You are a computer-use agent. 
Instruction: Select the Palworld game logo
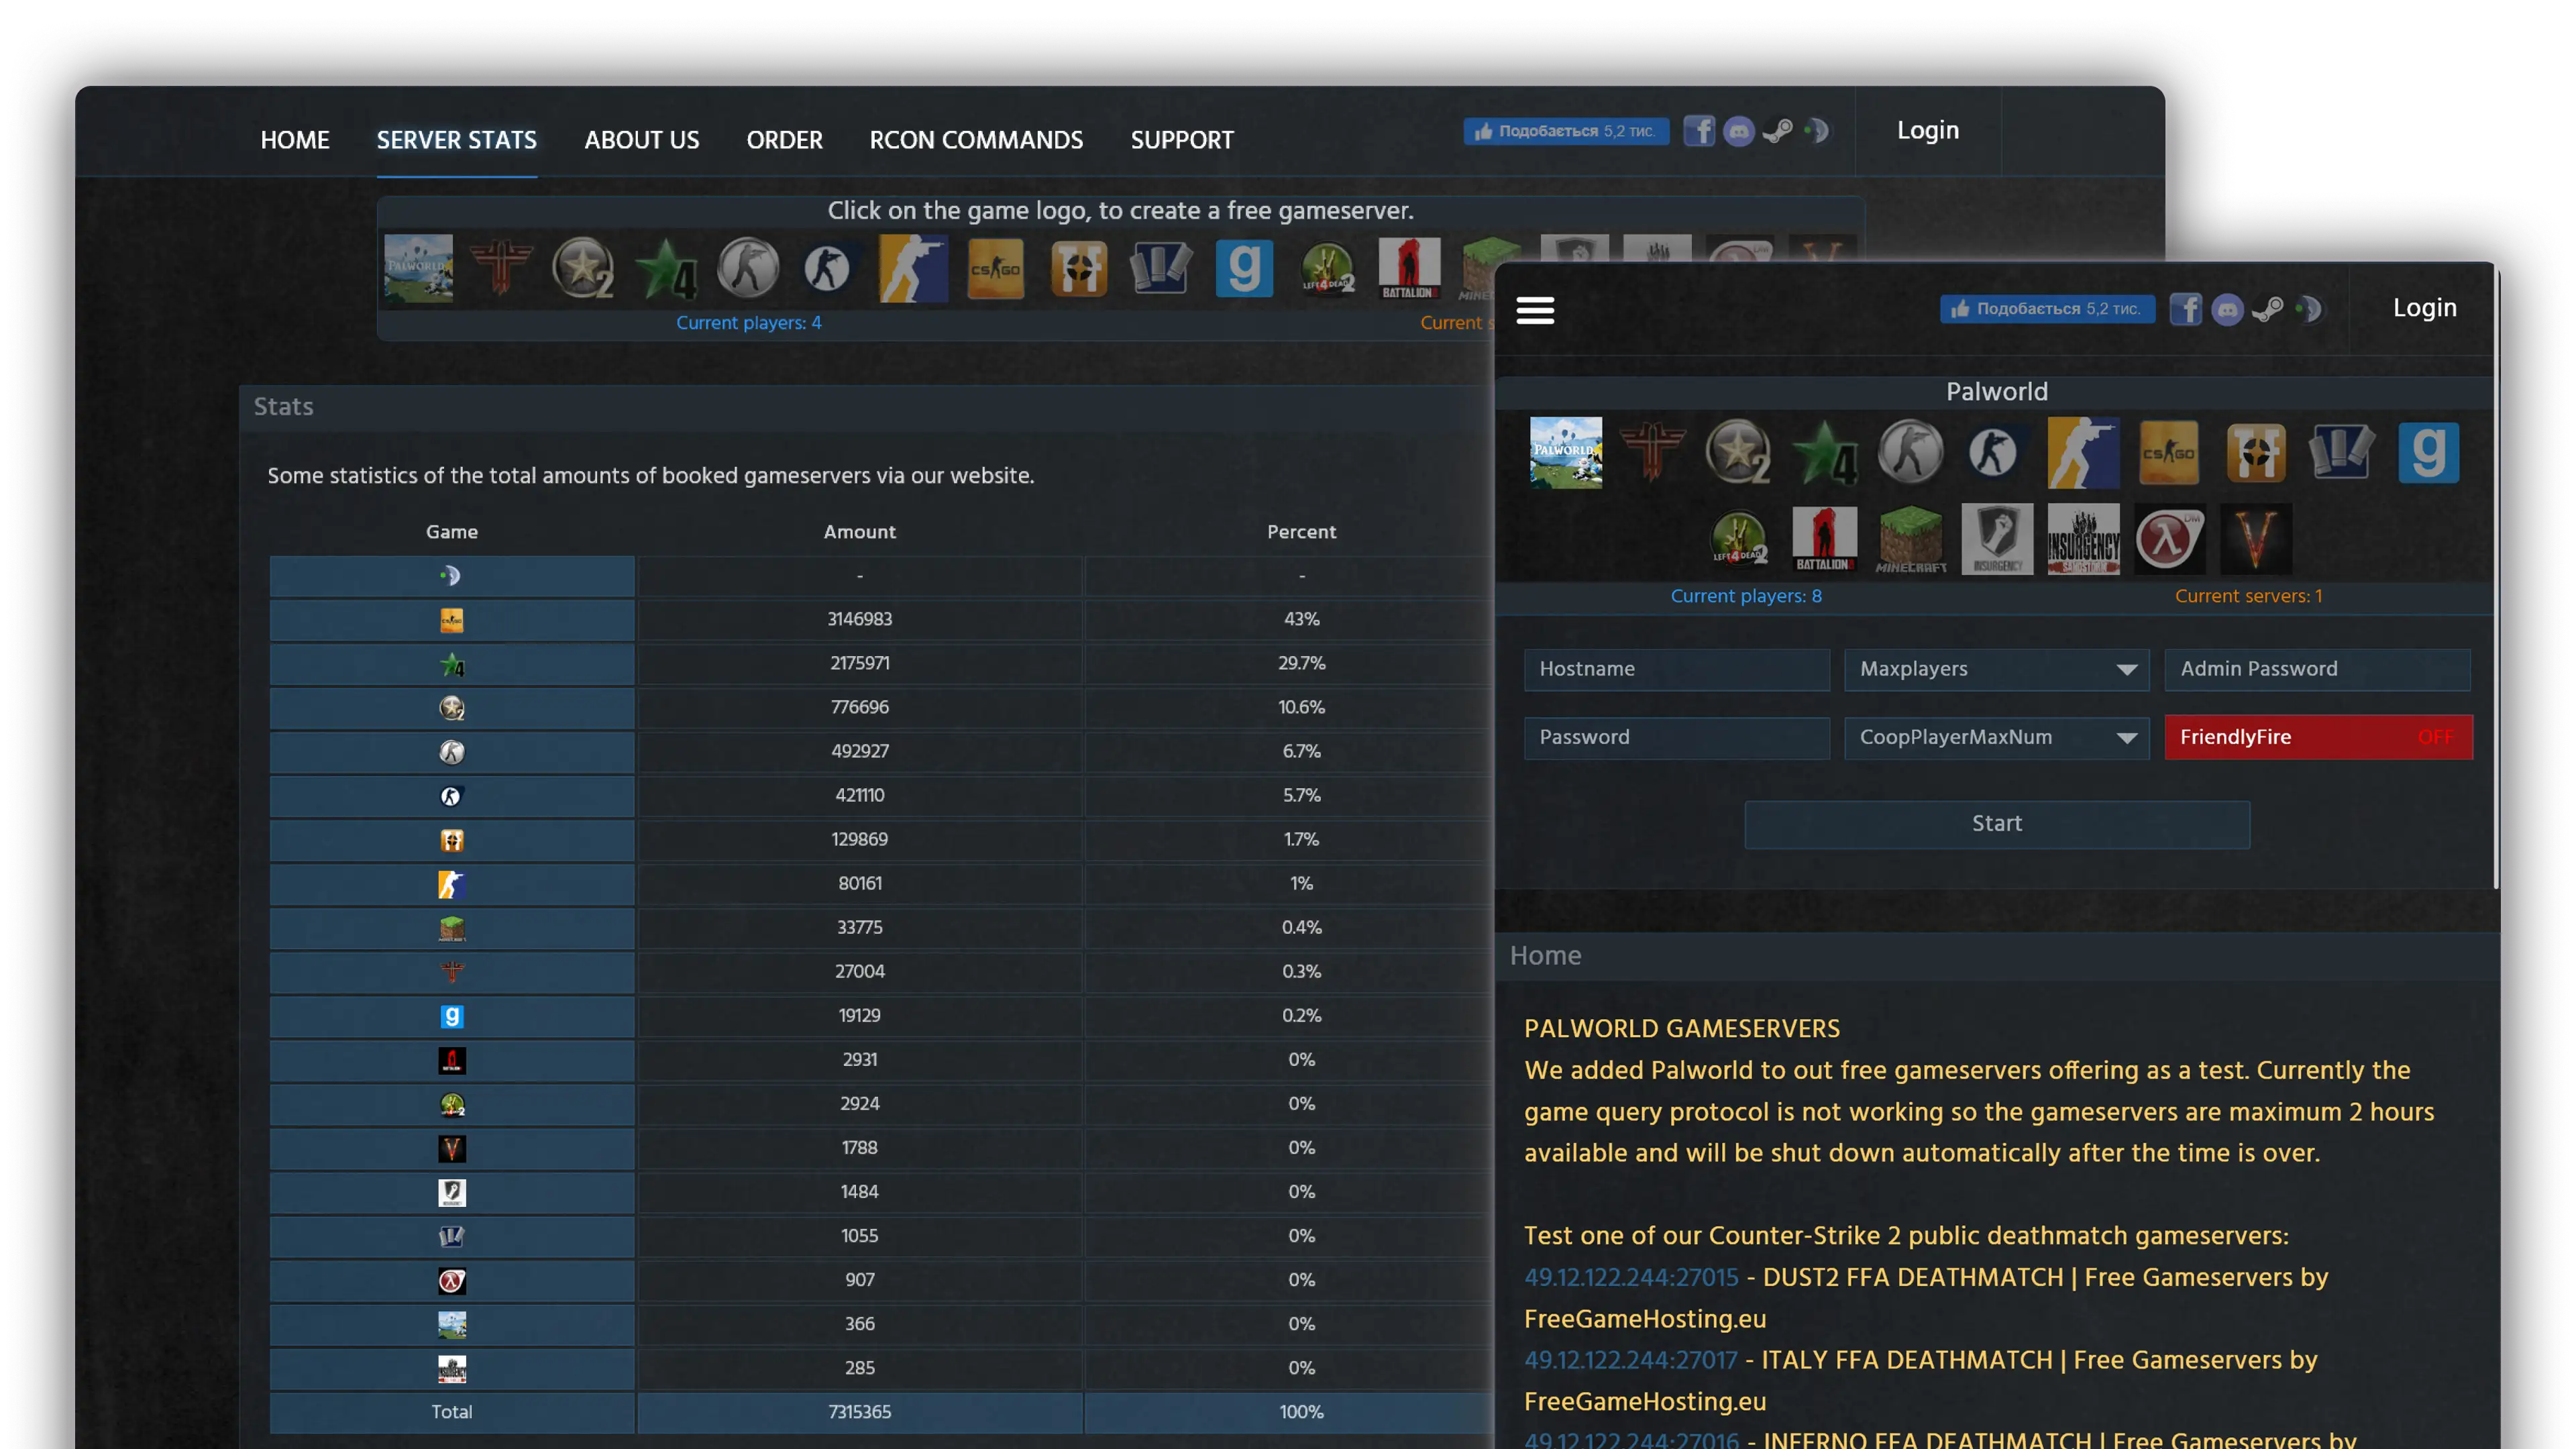(x=1565, y=453)
